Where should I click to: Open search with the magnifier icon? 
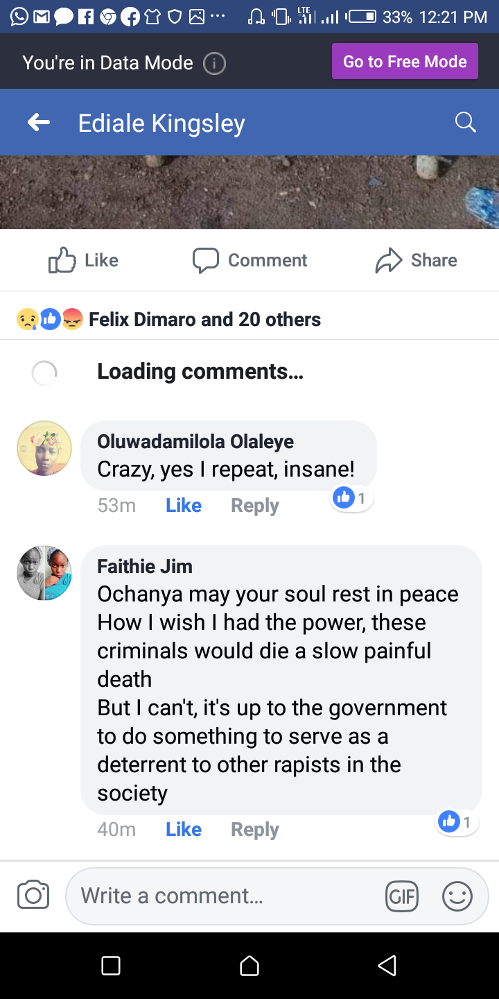click(465, 123)
